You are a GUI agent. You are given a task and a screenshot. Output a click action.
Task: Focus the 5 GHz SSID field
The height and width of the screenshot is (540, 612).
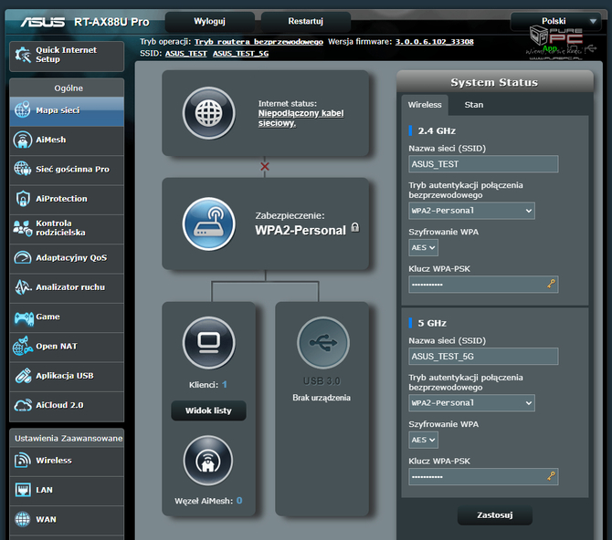point(483,357)
